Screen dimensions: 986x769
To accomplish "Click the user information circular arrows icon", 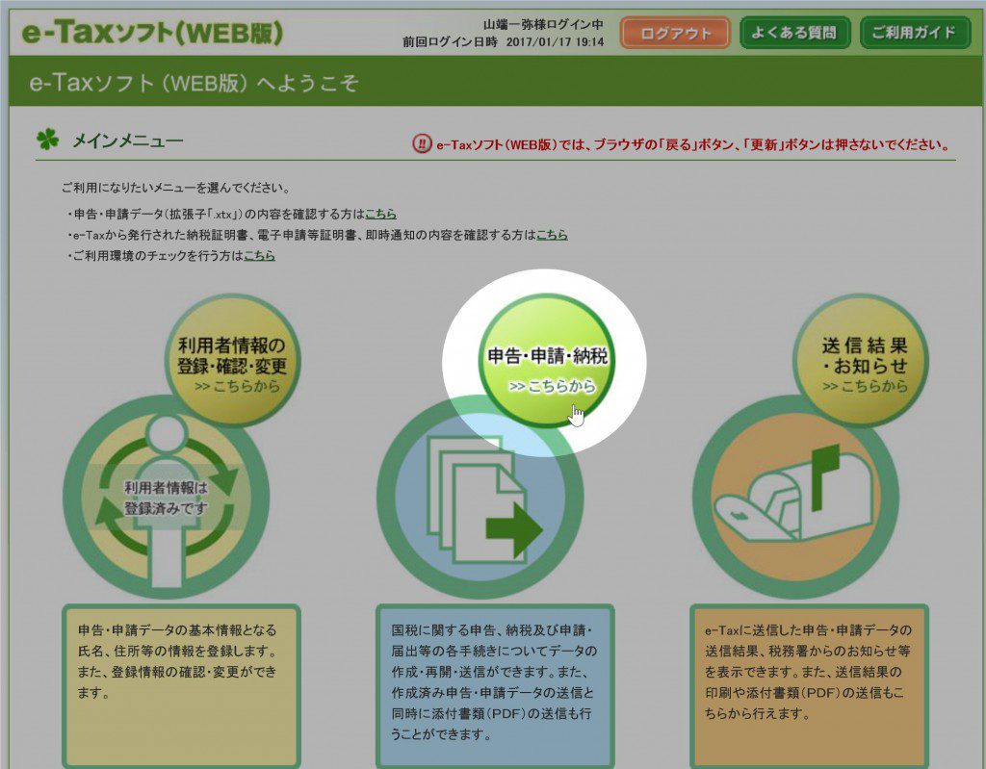I will click(166, 498).
